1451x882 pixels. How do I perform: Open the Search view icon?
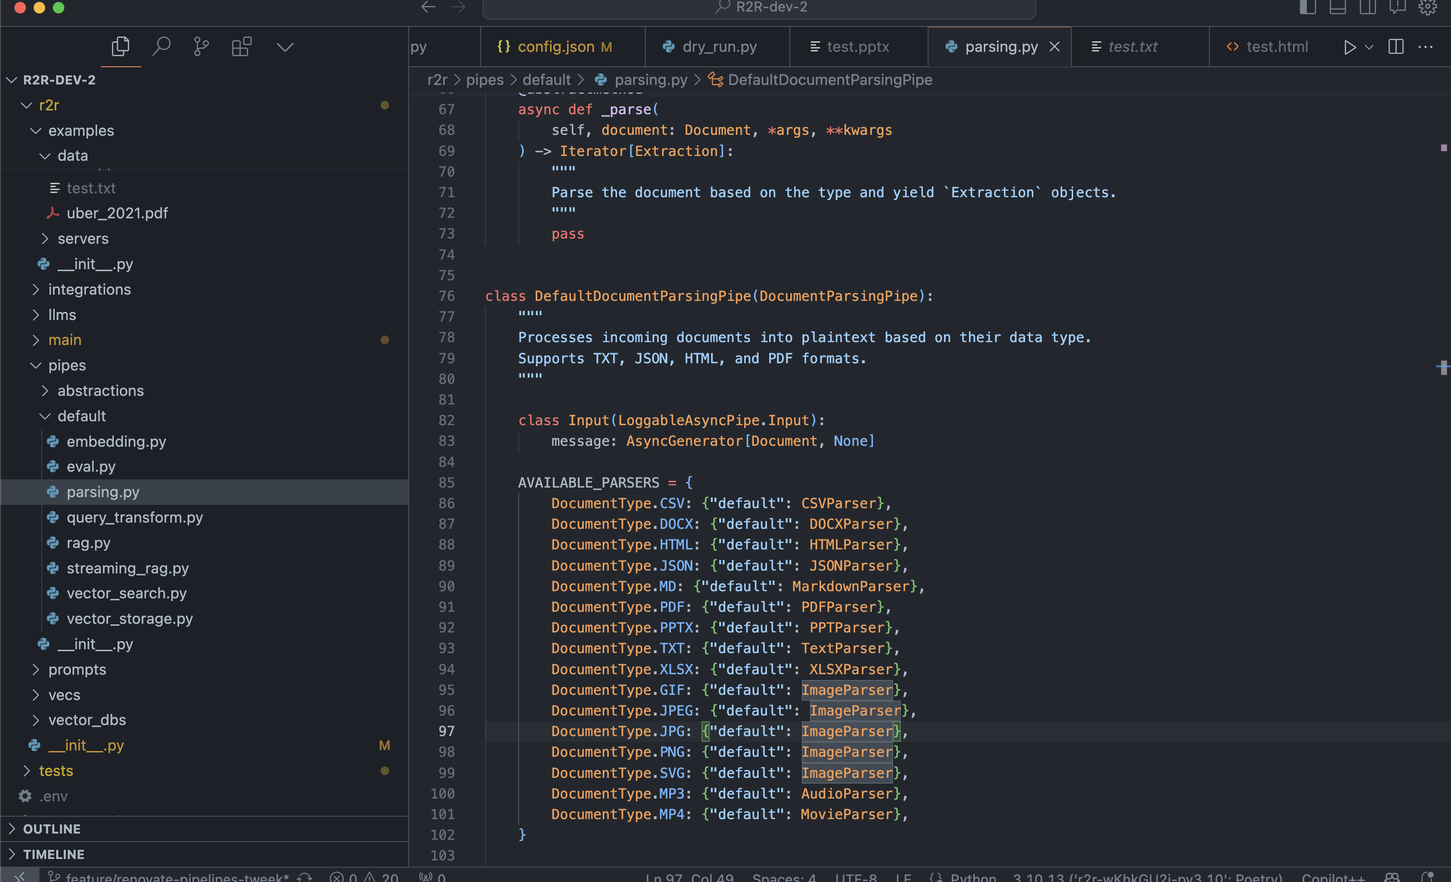[161, 47]
